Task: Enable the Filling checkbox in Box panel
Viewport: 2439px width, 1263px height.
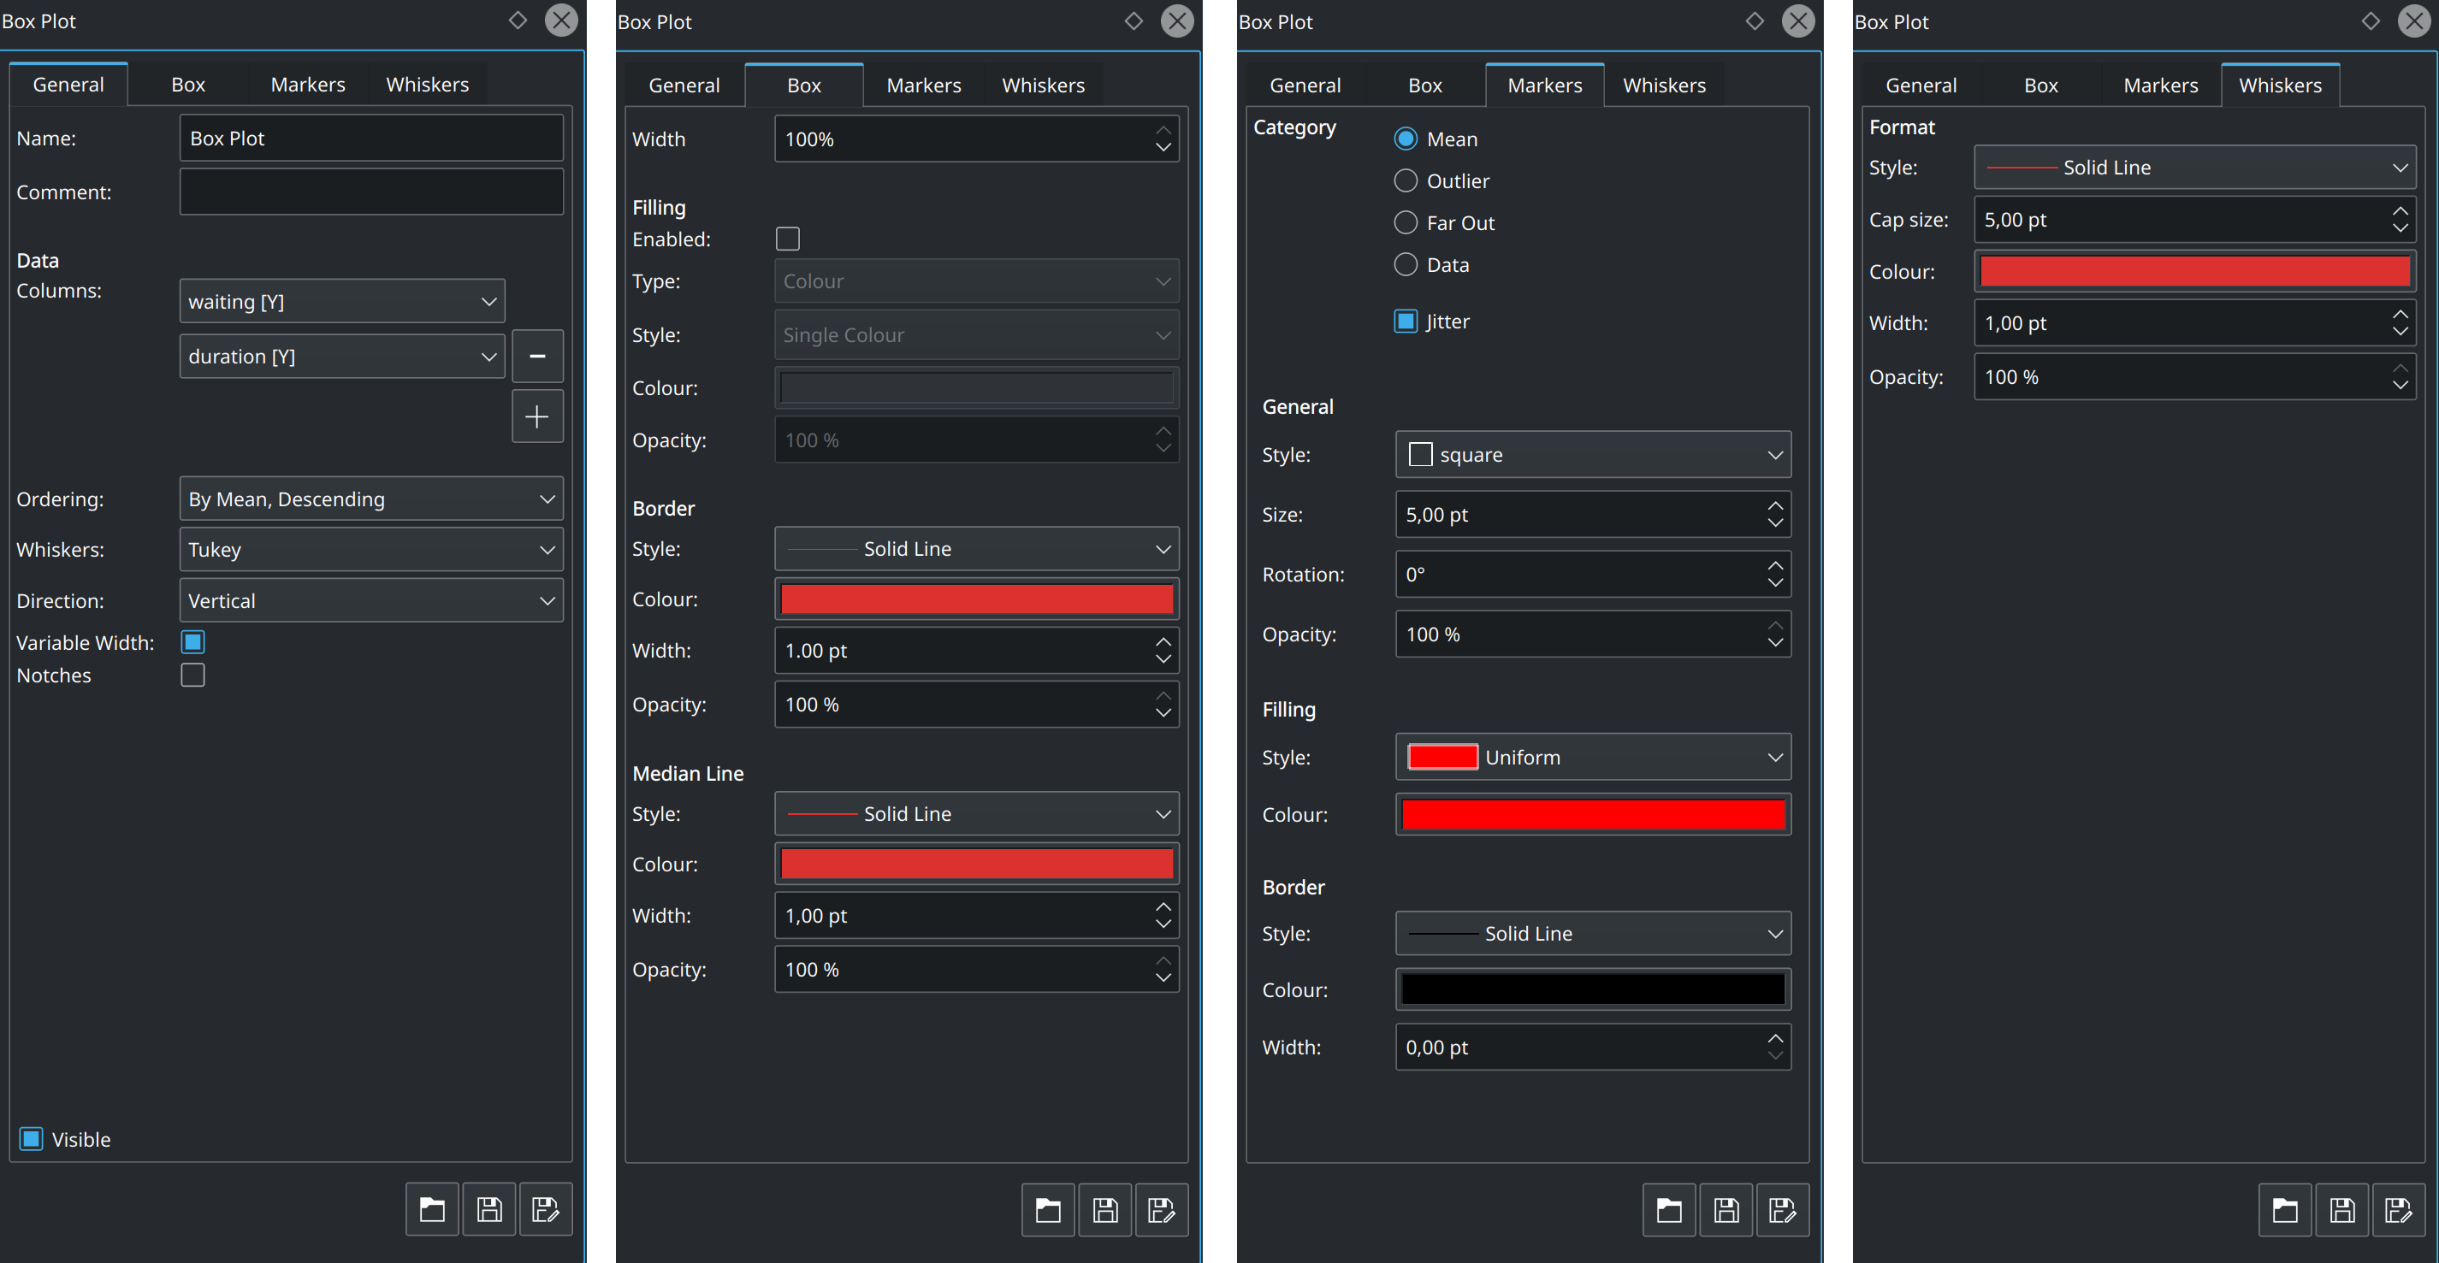Action: pyautogui.click(x=787, y=239)
